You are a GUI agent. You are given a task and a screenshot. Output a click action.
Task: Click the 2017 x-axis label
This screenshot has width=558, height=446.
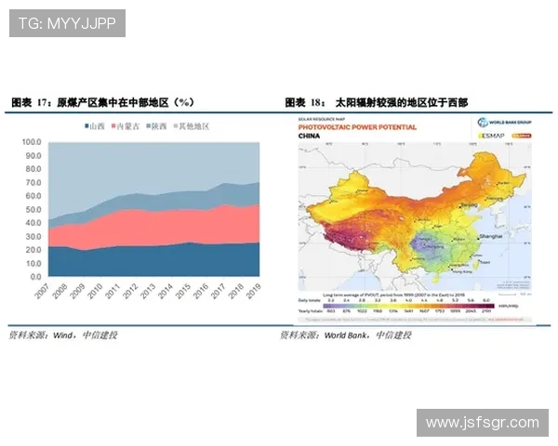219,291
